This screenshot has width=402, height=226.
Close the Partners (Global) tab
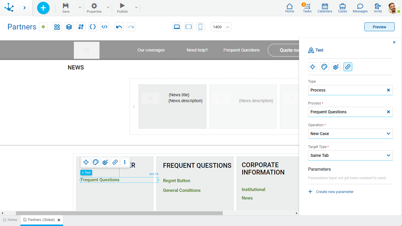pyautogui.click(x=59, y=220)
